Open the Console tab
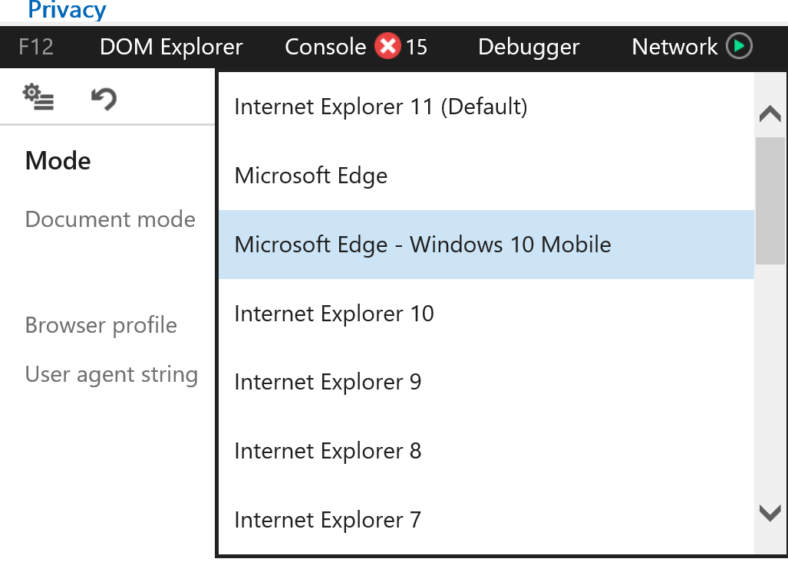The width and height of the screenshot is (788, 572). (x=325, y=48)
